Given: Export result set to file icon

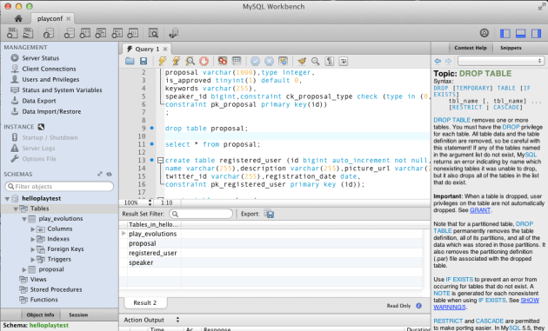Looking at the screenshot, I should tap(269, 214).
